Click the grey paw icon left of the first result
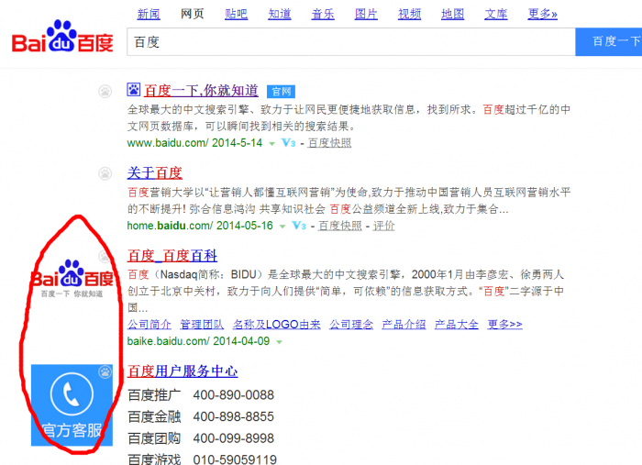 105,91
